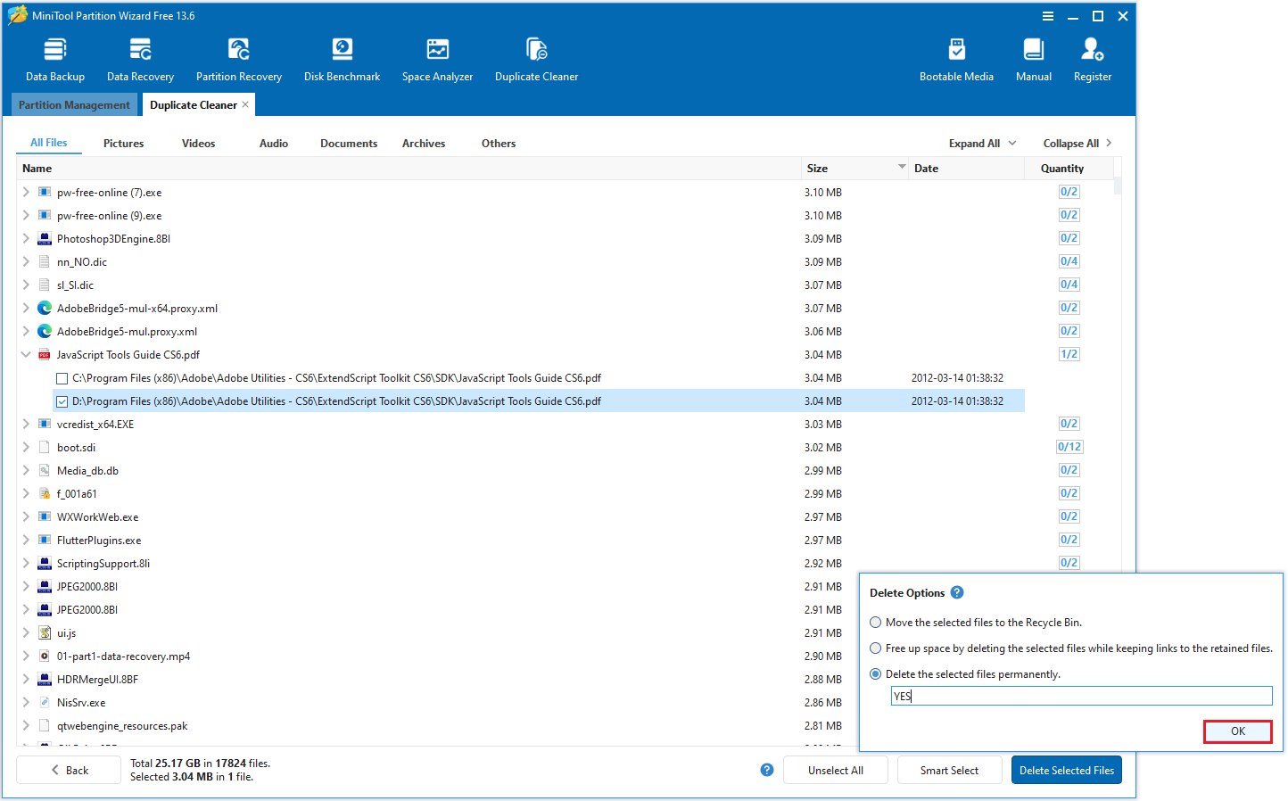Switch to the Partition Management tab
This screenshot has width=1288, height=801.
(x=74, y=104)
